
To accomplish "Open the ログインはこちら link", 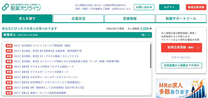I will [x=181, y=57].
